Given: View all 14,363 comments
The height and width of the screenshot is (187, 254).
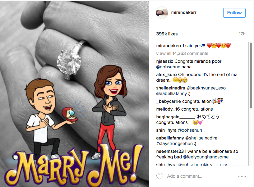Looking at the screenshot, I should (182, 53).
